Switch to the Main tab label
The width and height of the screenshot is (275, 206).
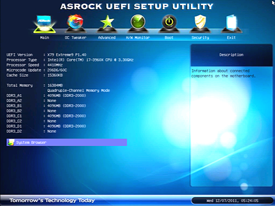tap(44, 38)
